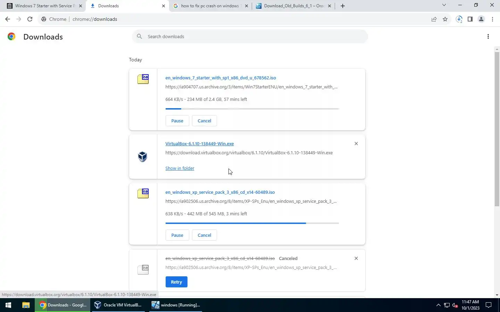Open the network icon in the system tray
Screen dimensions: 500x312
tap(447, 305)
